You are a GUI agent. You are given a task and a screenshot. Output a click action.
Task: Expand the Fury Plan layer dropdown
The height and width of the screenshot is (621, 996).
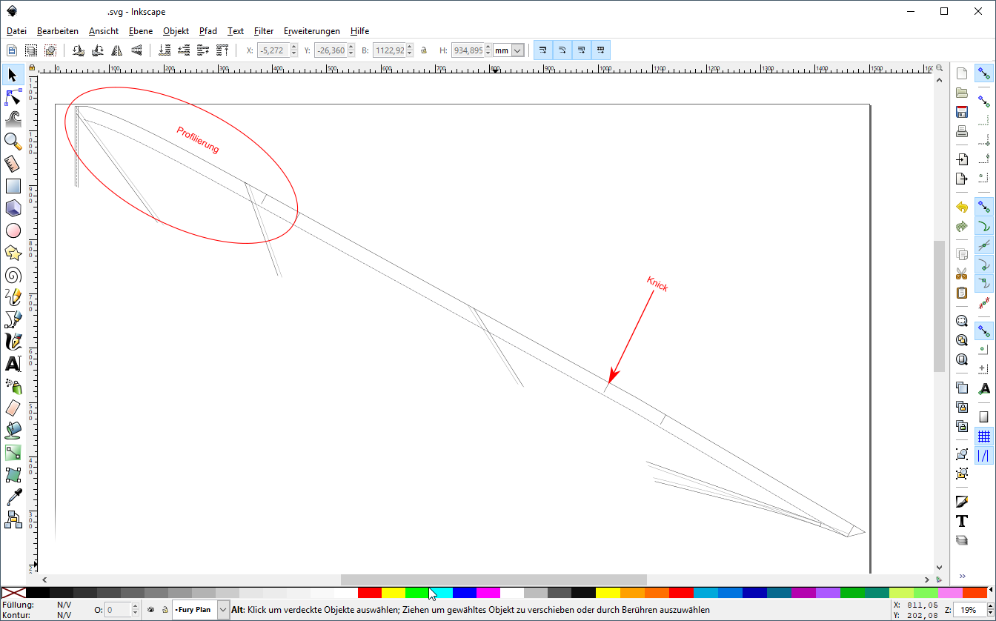(223, 610)
